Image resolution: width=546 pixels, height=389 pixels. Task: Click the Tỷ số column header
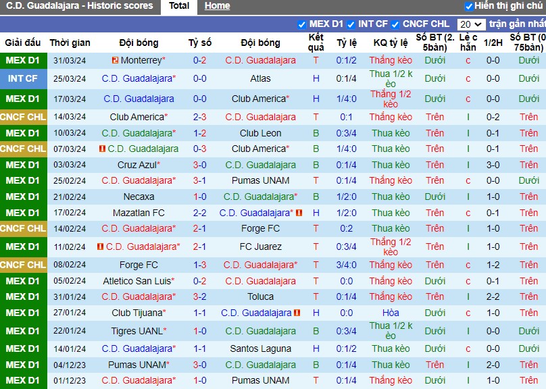click(200, 43)
